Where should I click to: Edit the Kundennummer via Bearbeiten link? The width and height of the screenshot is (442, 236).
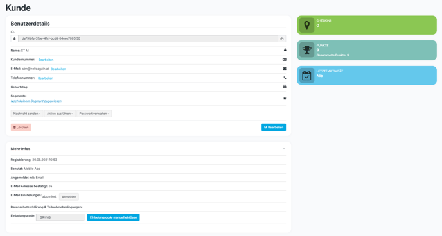[x=46, y=60]
